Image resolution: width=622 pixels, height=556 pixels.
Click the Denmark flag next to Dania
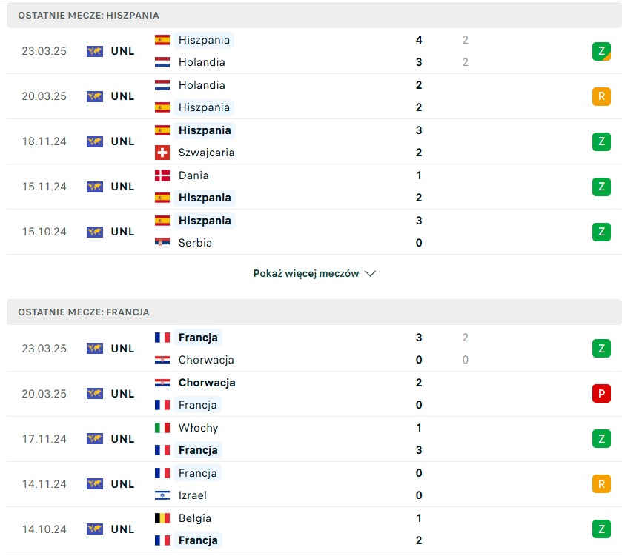click(x=162, y=175)
